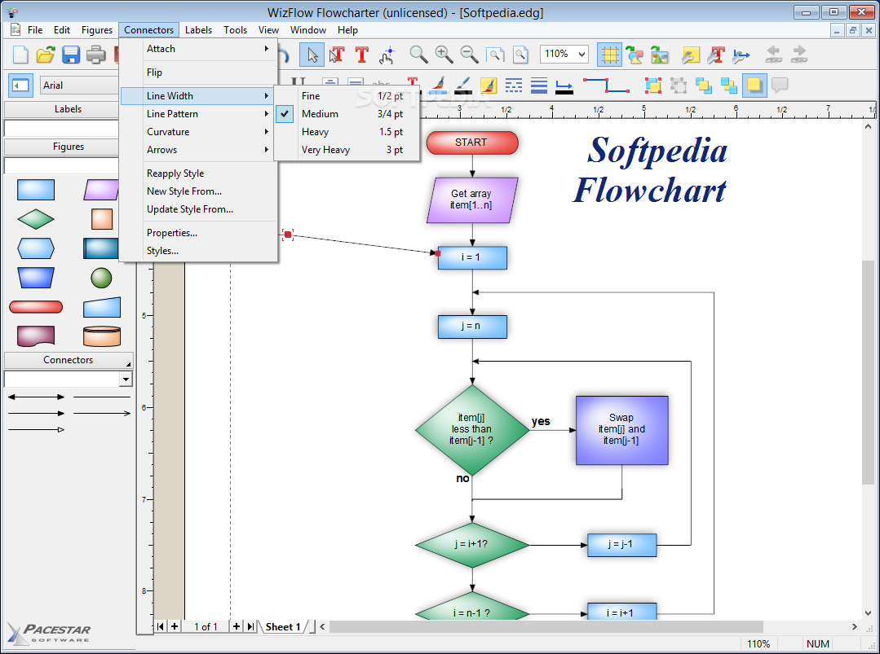Toggle the shadow yellow square button
This screenshot has width=880, height=654.
(x=754, y=86)
